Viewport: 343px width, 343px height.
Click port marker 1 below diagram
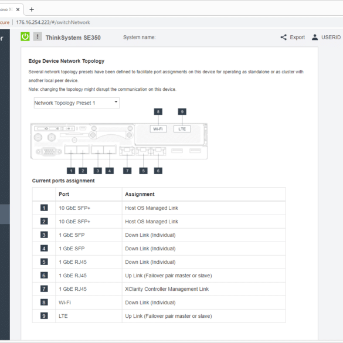pyautogui.click(x=71, y=171)
